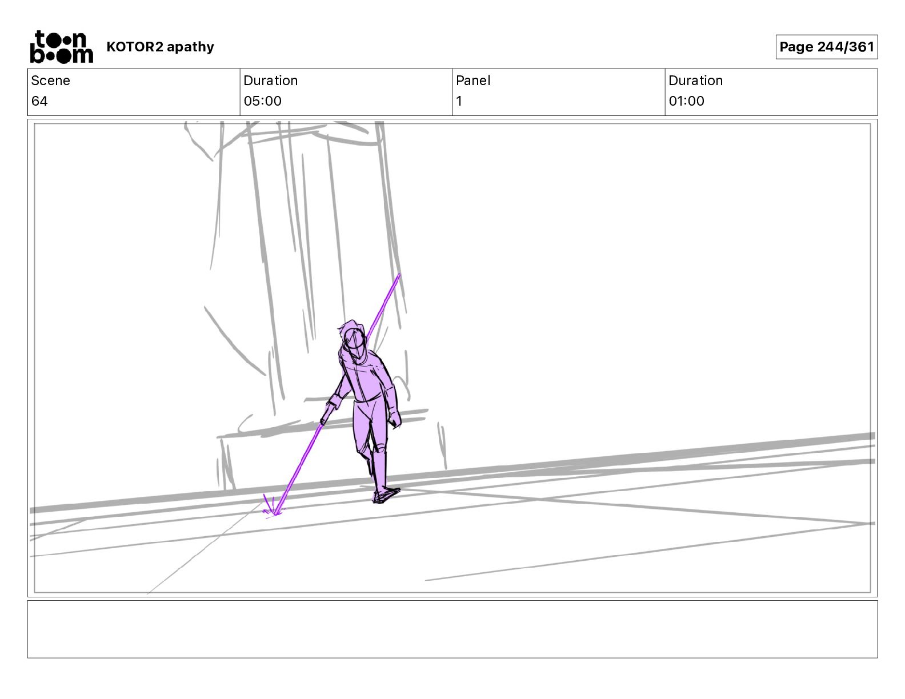Click the empty notes box below the panel
The width and height of the screenshot is (905, 699).
(452, 629)
